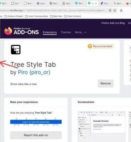Click the Tree Style Tab title text

coord(33,64)
